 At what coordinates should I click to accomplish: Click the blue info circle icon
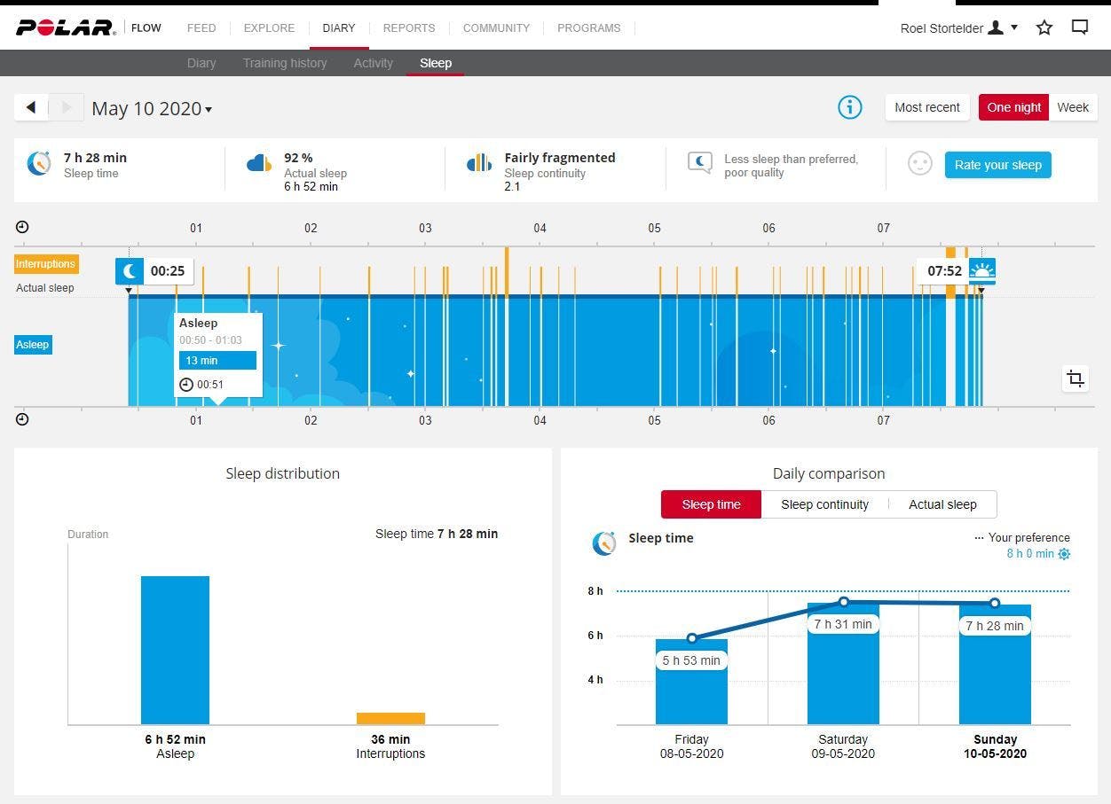click(x=849, y=107)
